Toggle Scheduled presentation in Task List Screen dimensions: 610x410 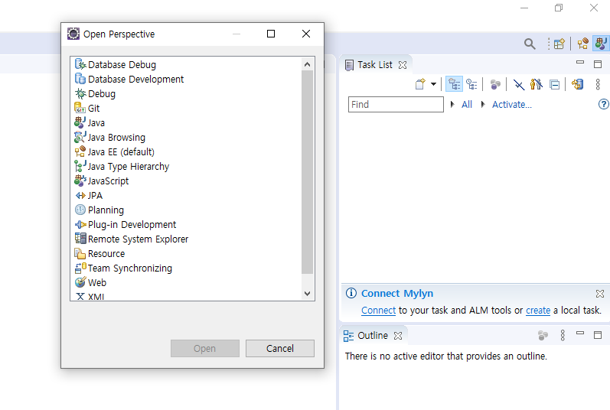tap(472, 84)
